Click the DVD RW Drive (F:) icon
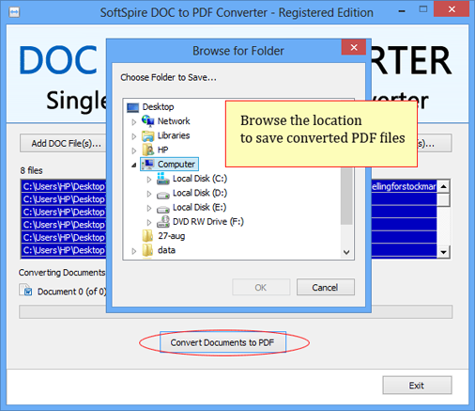475x411 pixels. pyautogui.click(x=163, y=222)
